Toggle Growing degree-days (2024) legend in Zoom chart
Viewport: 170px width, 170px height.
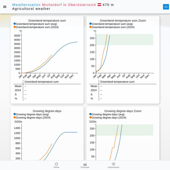(x=108, y=118)
